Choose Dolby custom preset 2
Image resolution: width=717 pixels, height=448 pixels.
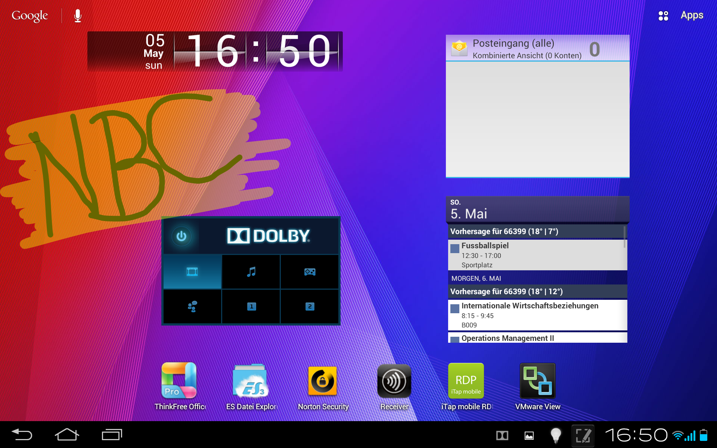[x=310, y=307]
